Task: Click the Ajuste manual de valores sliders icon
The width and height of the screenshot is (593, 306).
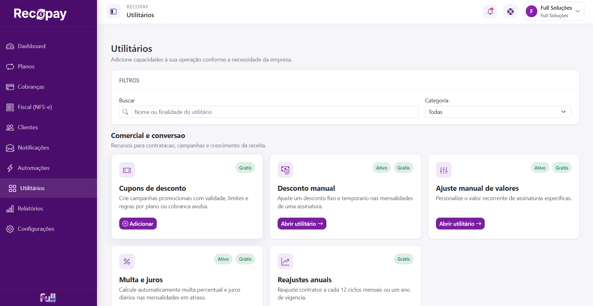Action: point(444,170)
